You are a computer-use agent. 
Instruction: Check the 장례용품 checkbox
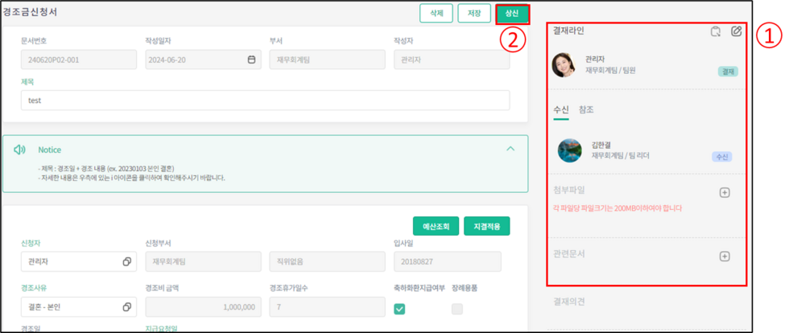point(457,309)
